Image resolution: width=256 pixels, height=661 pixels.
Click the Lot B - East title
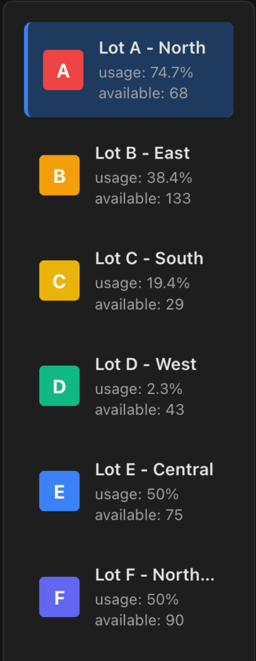coord(142,153)
